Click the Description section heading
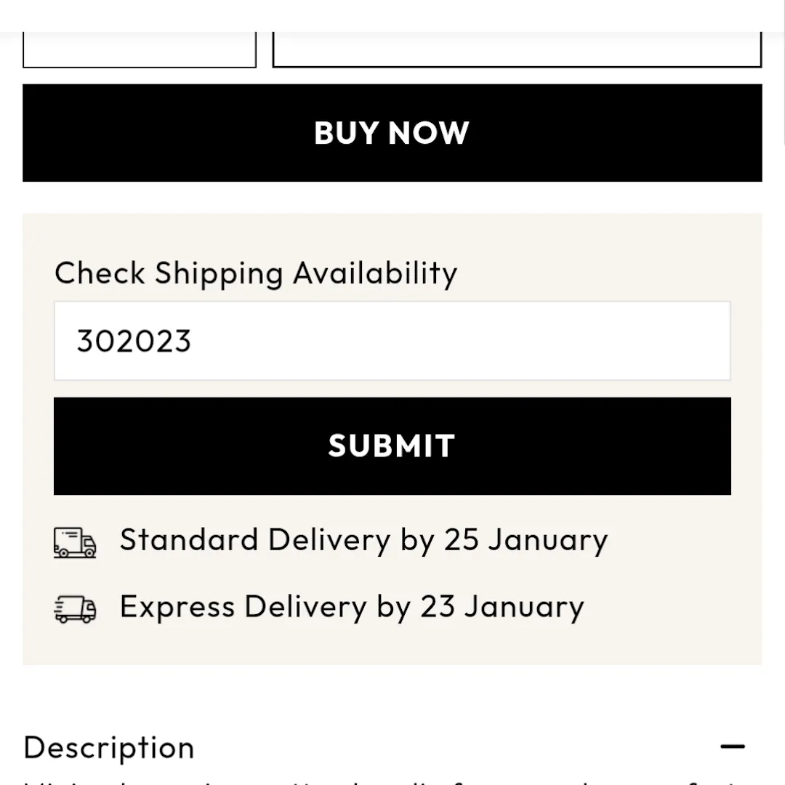This screenshot has height=785, width=785. pos(109,747)
